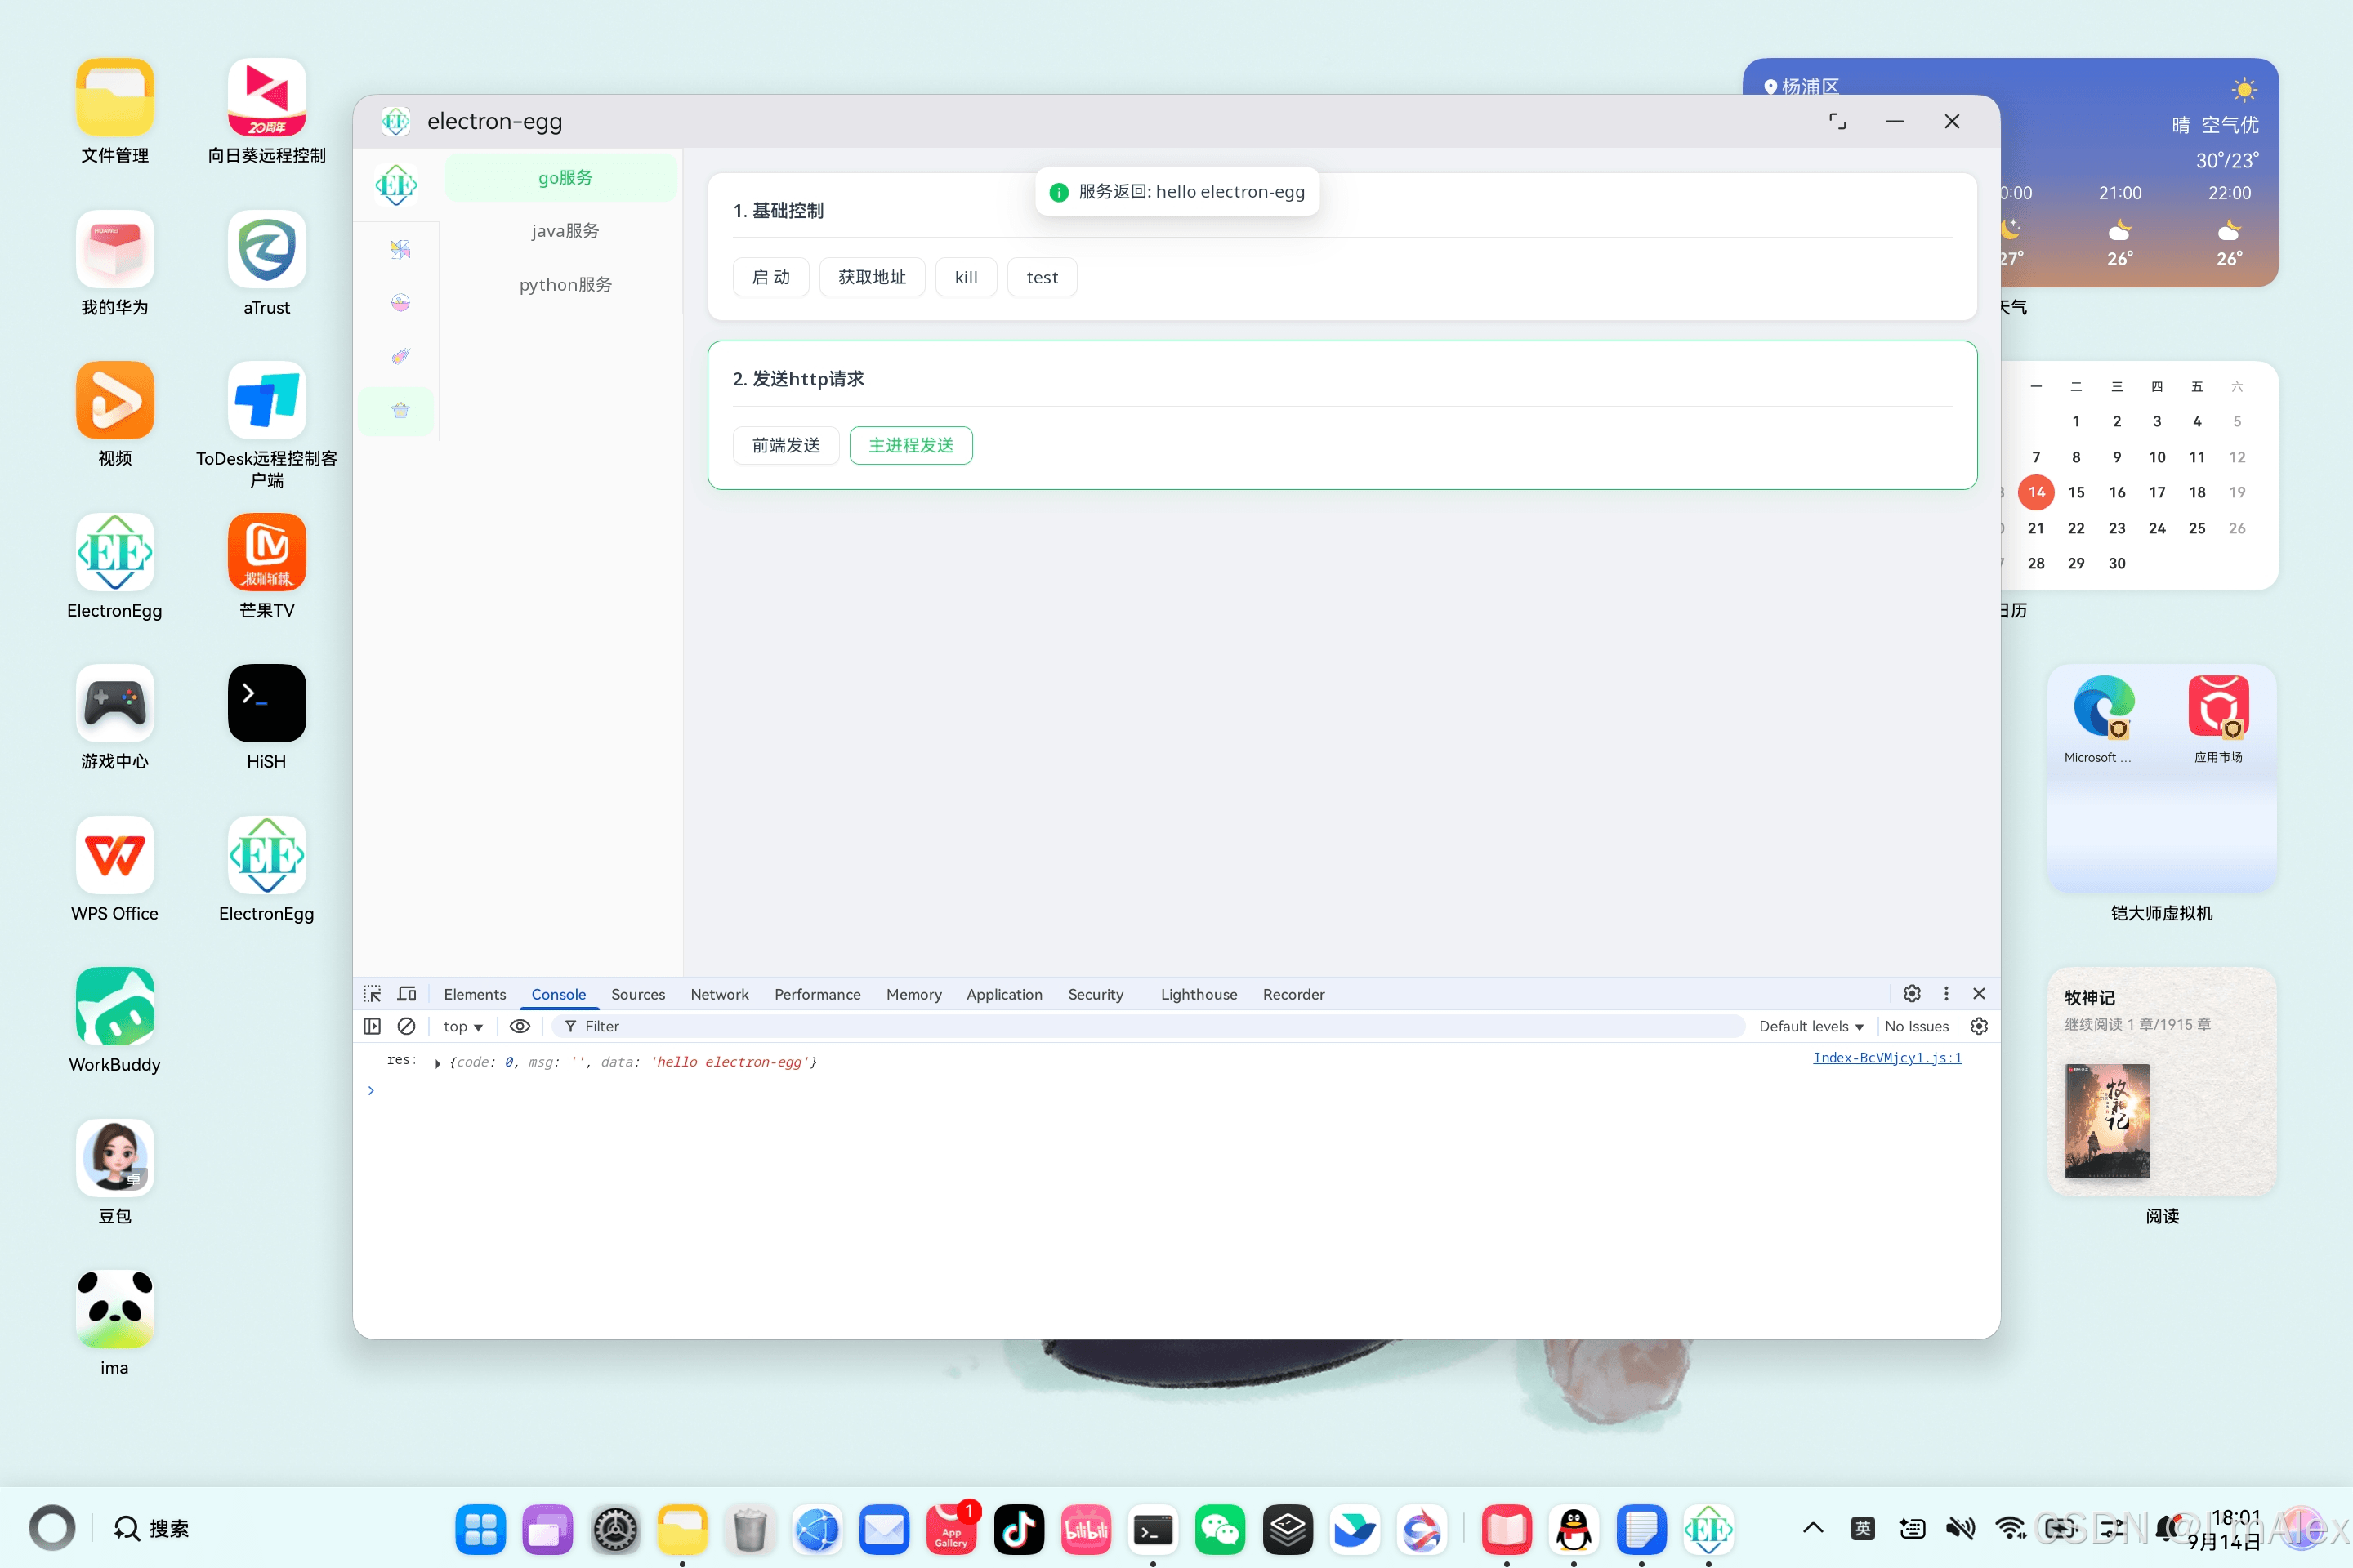The image size is (2353, 1568).
Task: Clear the console output
Action: [406, 1026]
